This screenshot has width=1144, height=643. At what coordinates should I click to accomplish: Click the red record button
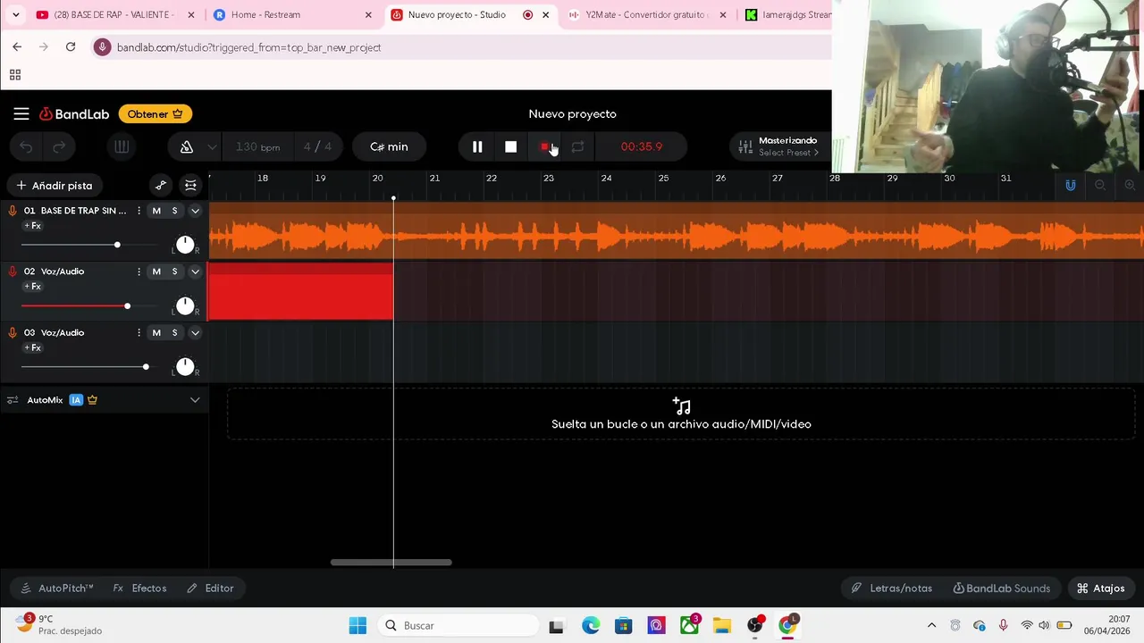click(x=544, y=146)
